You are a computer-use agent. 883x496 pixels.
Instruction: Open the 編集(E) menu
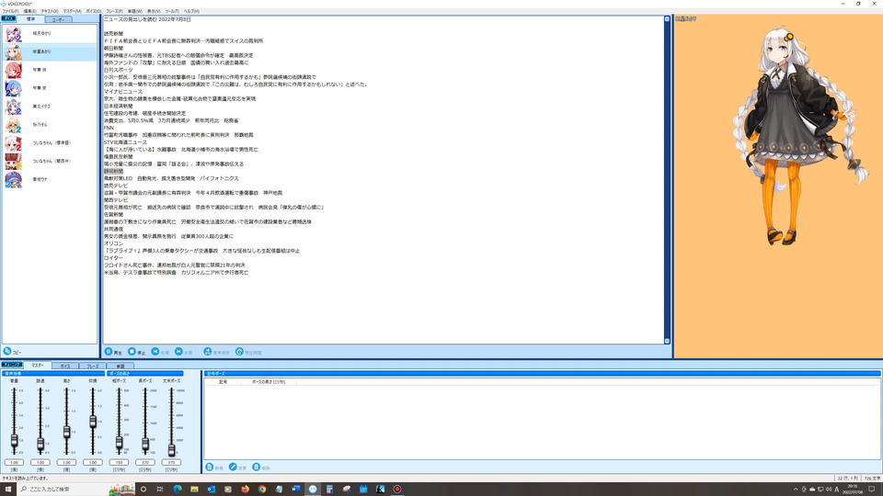click(29, 11)
